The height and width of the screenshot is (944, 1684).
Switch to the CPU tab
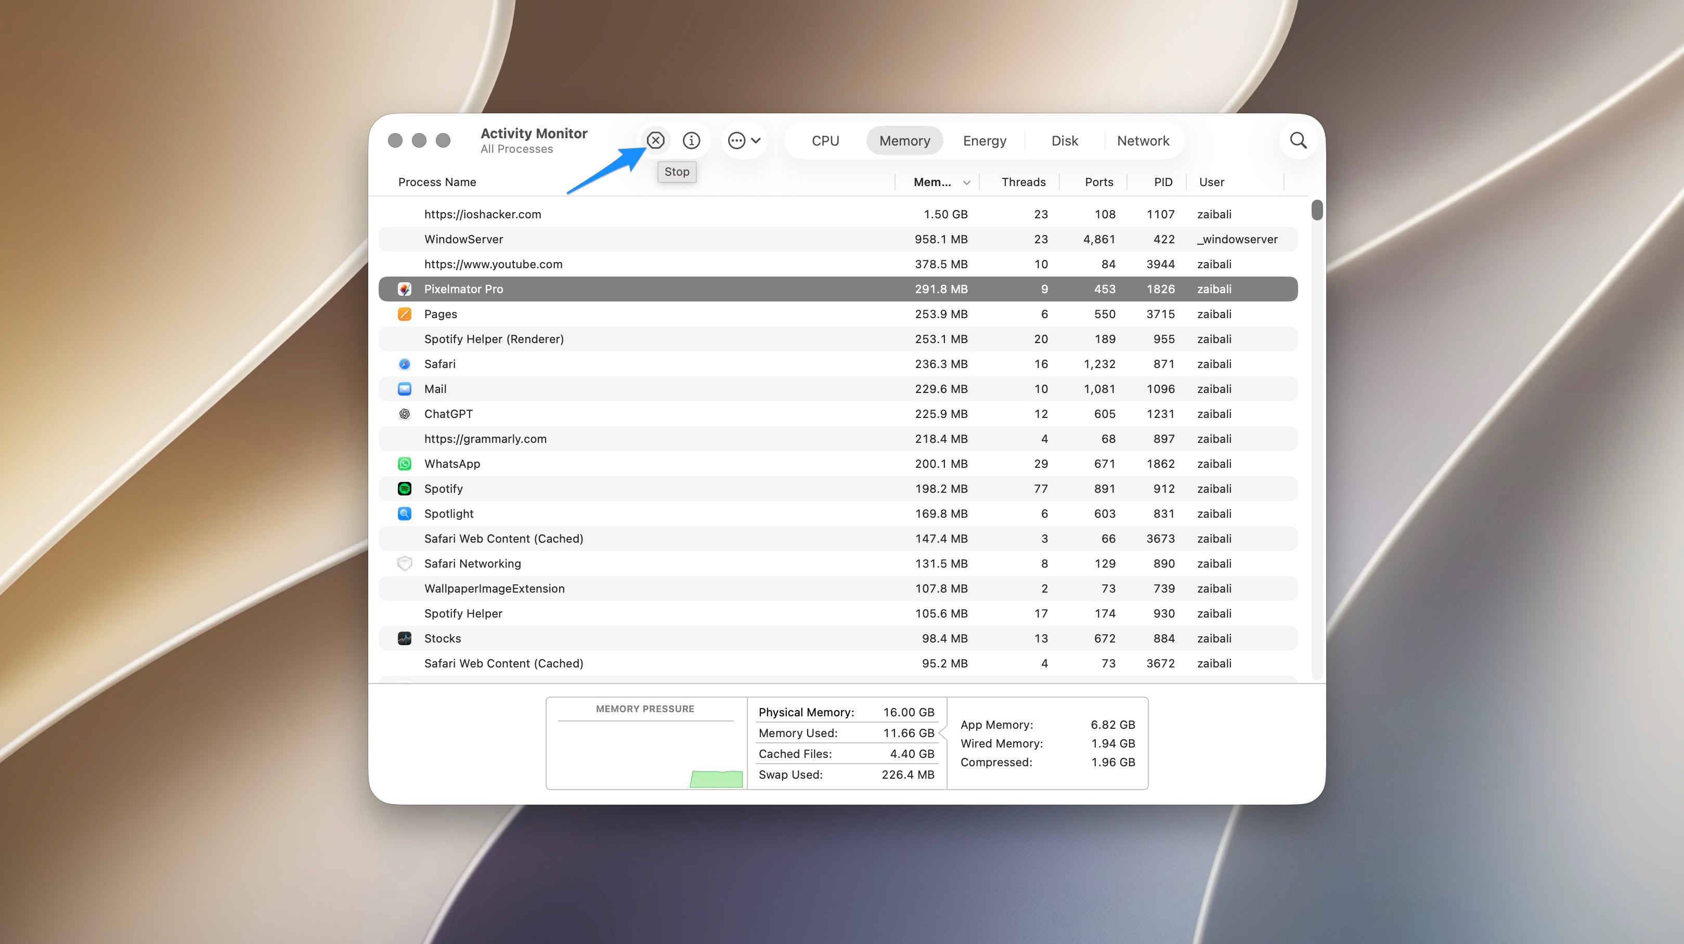tap(825, 140)
